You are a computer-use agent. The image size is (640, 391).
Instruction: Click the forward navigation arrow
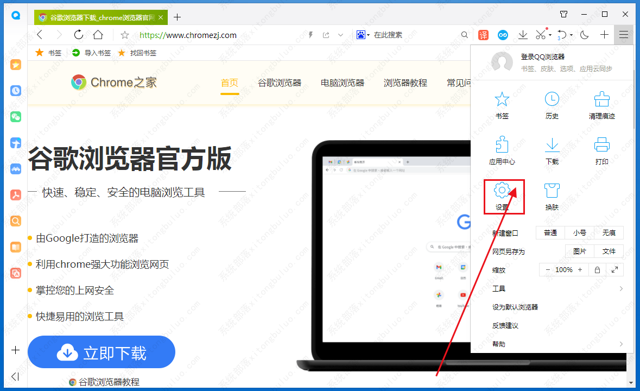59,35
